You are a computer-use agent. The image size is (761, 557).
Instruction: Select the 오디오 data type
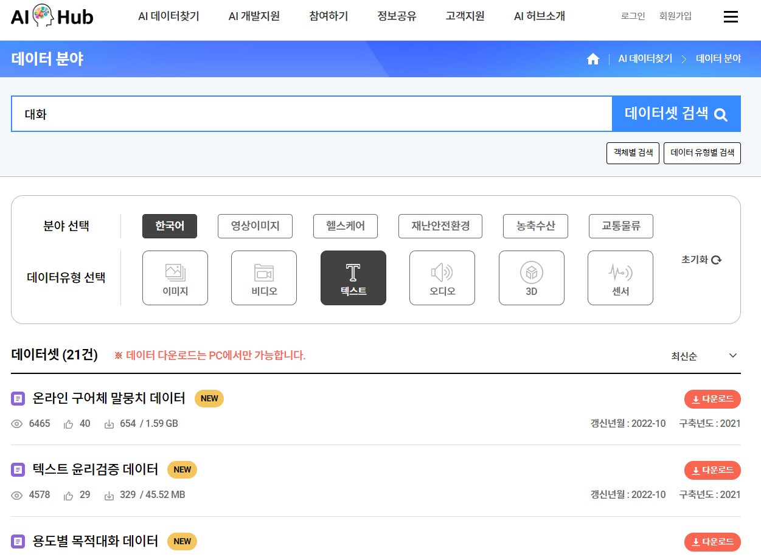click(442, 278)
